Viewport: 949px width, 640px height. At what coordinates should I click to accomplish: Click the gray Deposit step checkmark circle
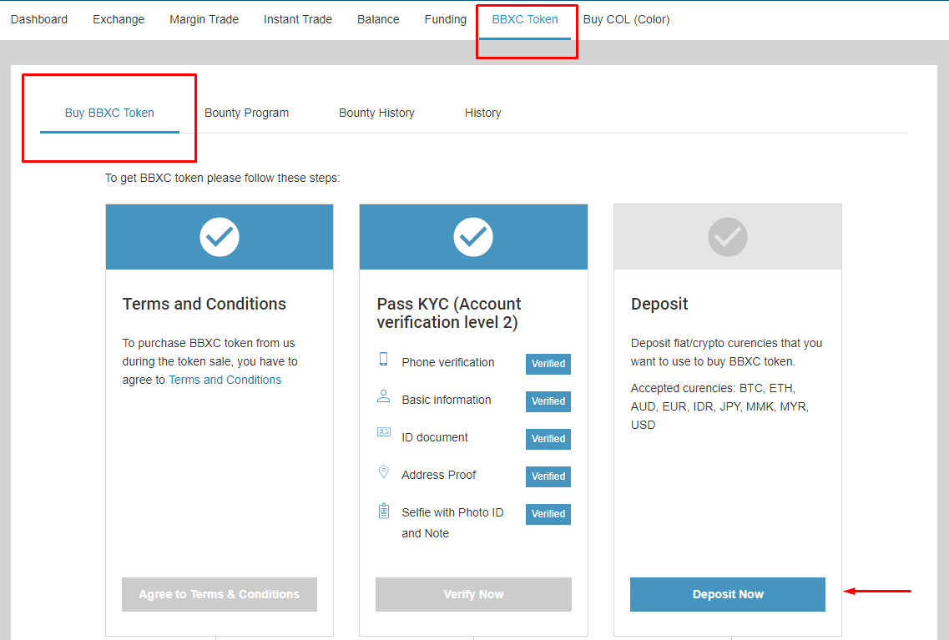(x=728, y=237)
